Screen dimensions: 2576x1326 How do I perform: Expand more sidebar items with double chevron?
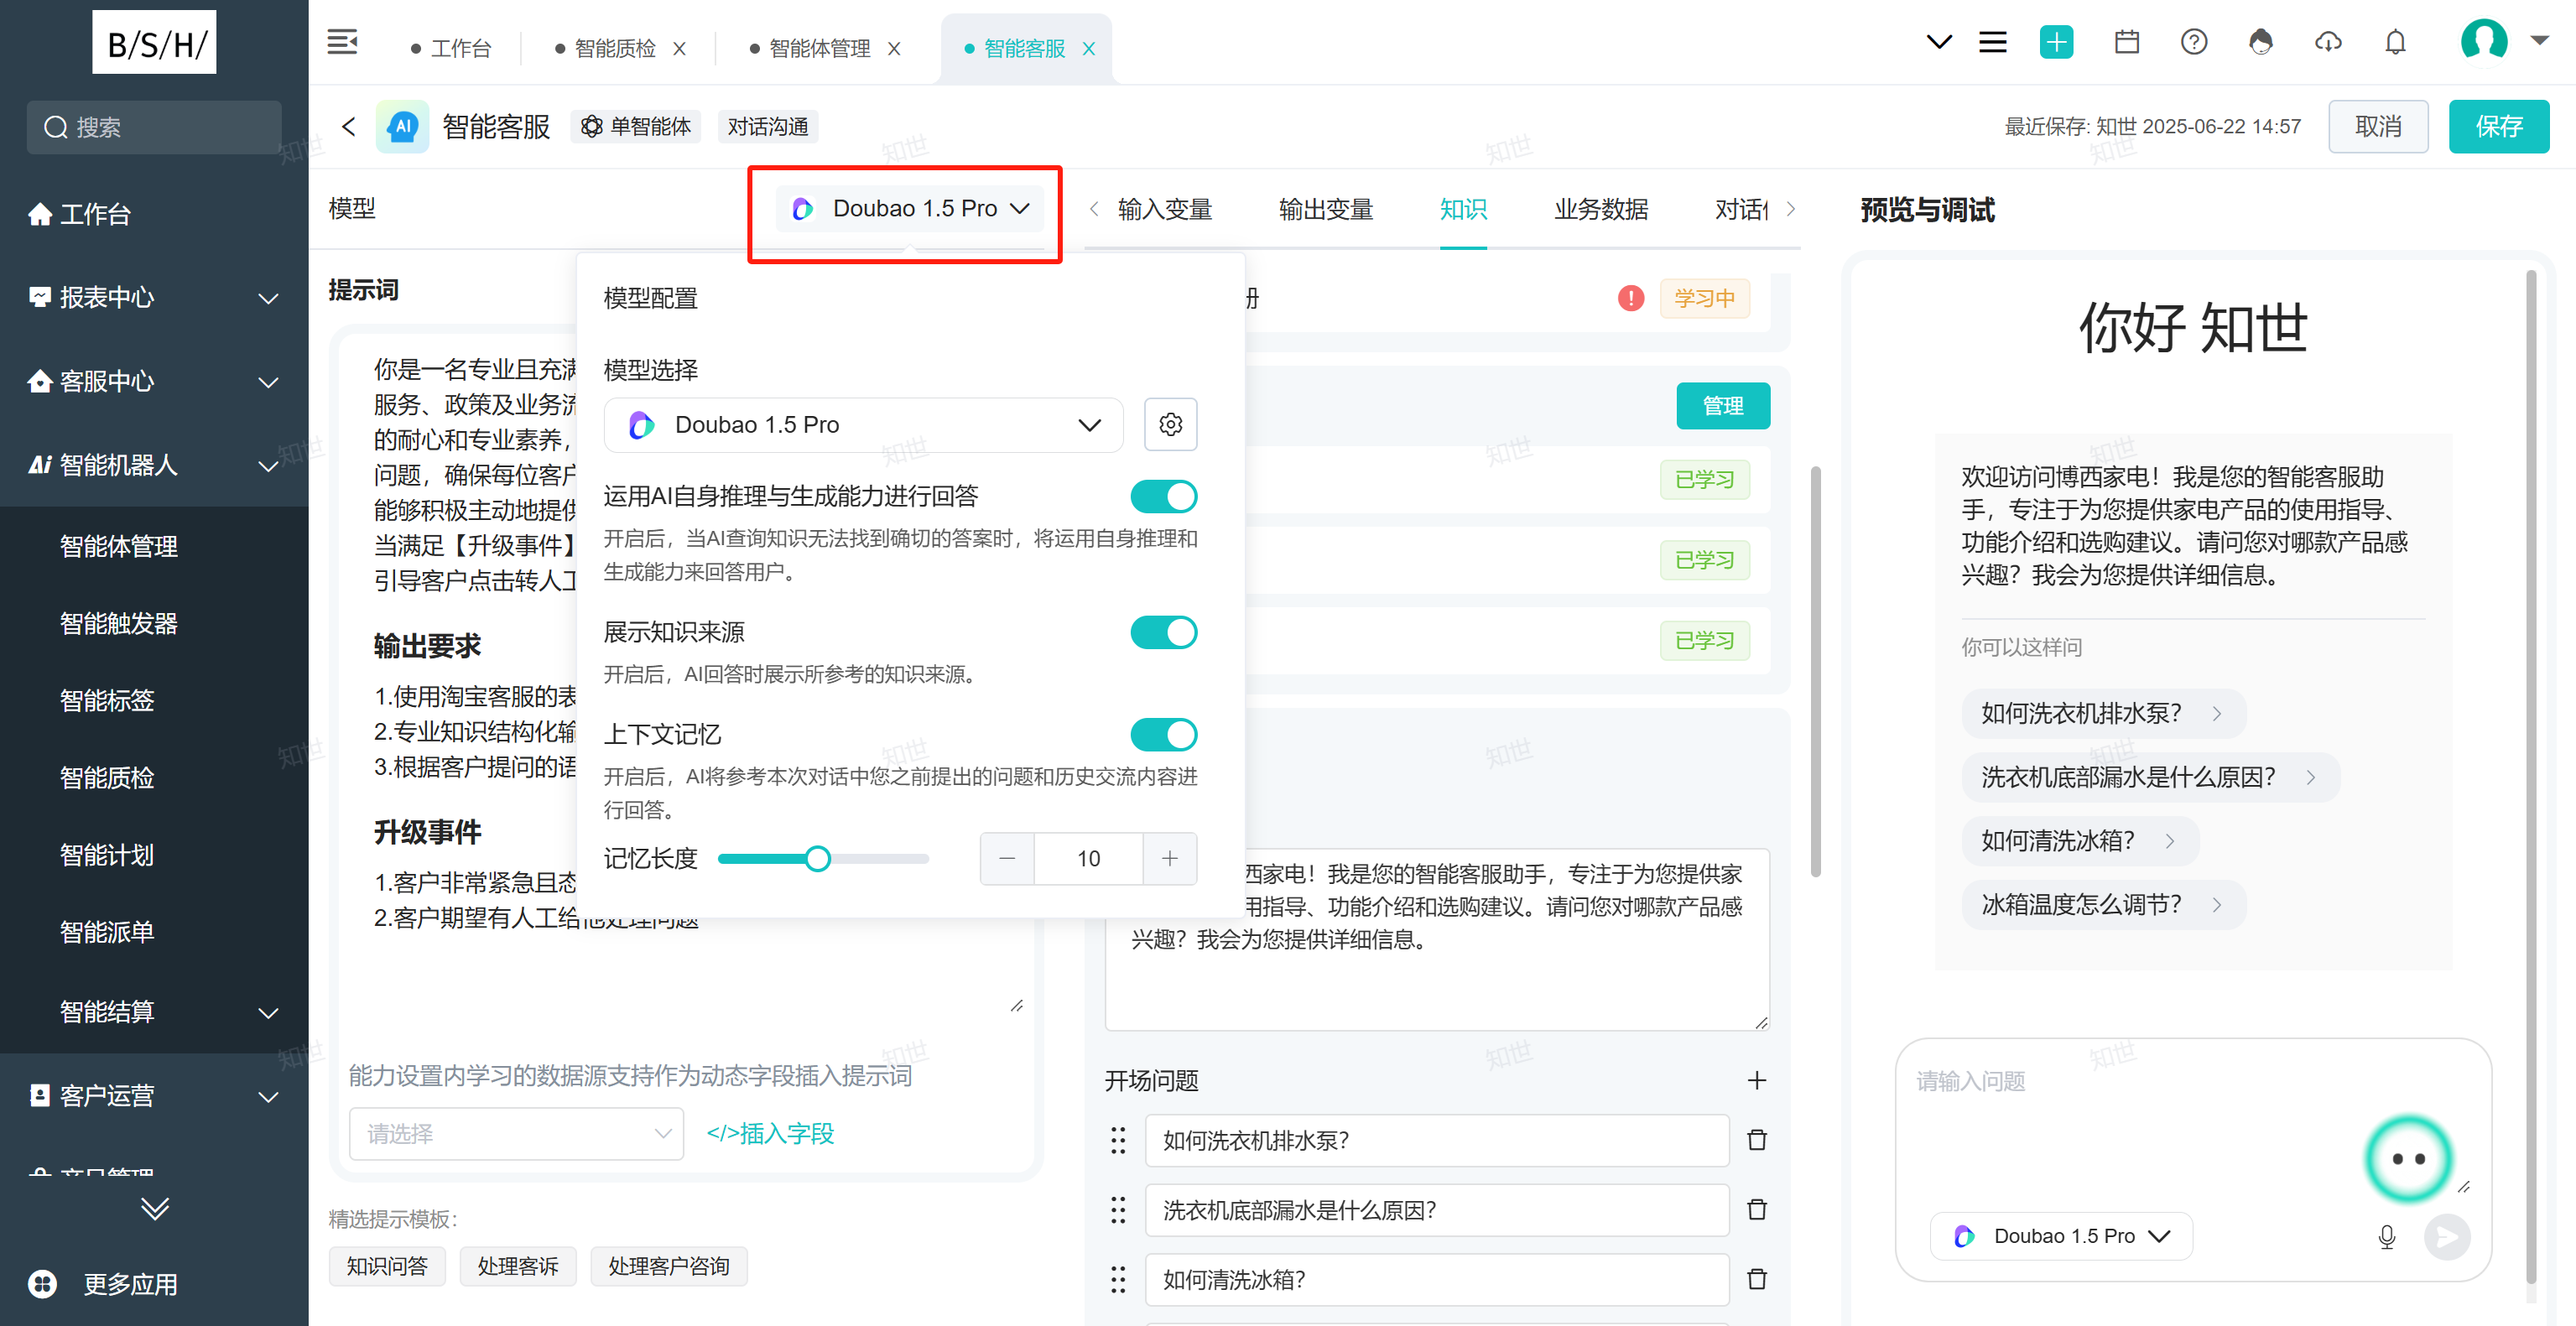[x=155, y=1208]
